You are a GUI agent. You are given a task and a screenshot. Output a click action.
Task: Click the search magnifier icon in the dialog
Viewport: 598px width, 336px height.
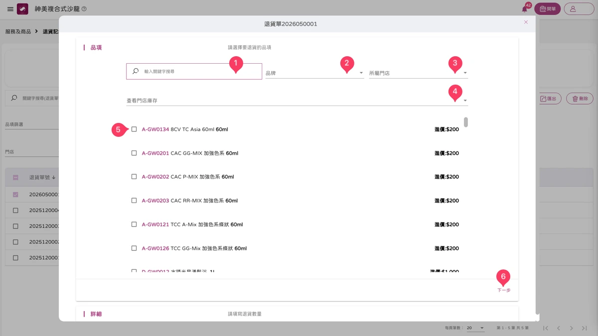point(136,71)
